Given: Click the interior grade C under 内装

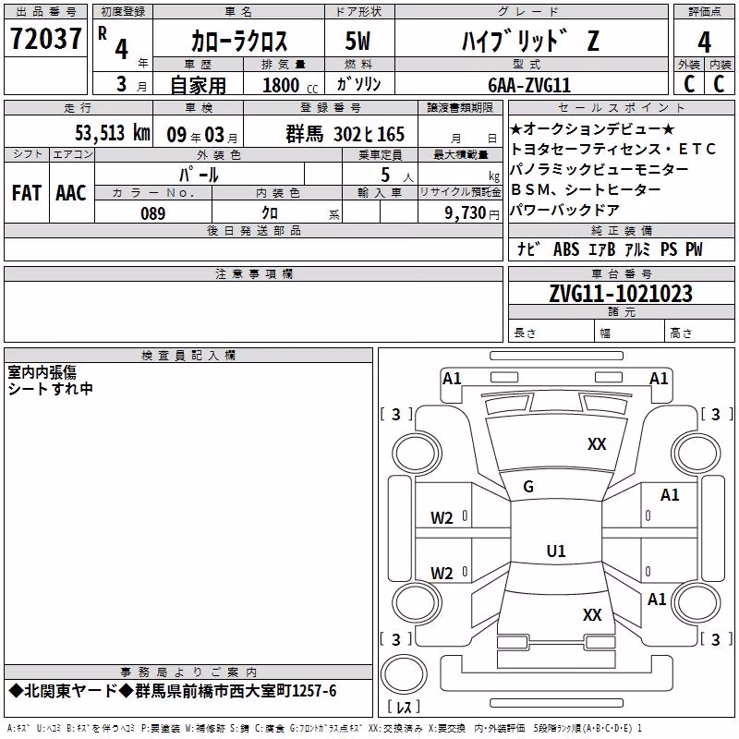Looking at the screenshot, I should pos(720,83).
